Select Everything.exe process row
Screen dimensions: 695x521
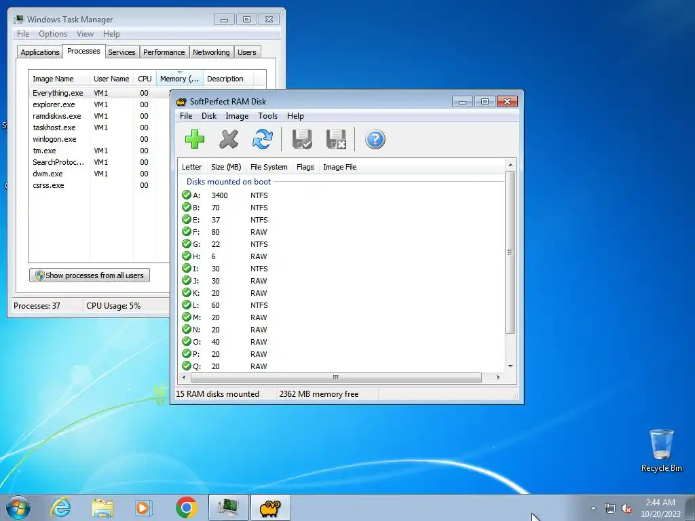point(99,93)
